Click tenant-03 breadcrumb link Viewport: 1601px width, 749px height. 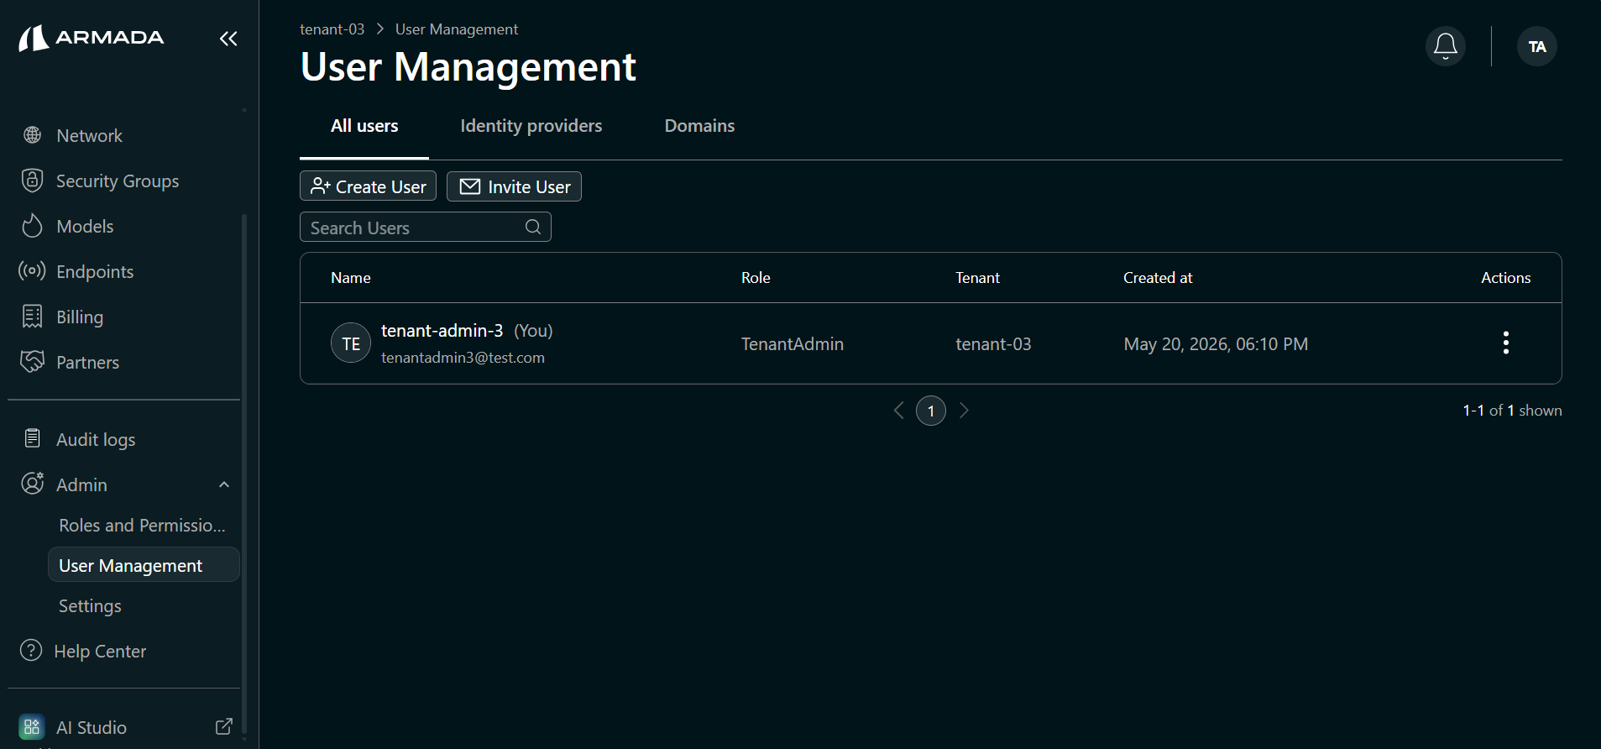[x=332, y=29]
